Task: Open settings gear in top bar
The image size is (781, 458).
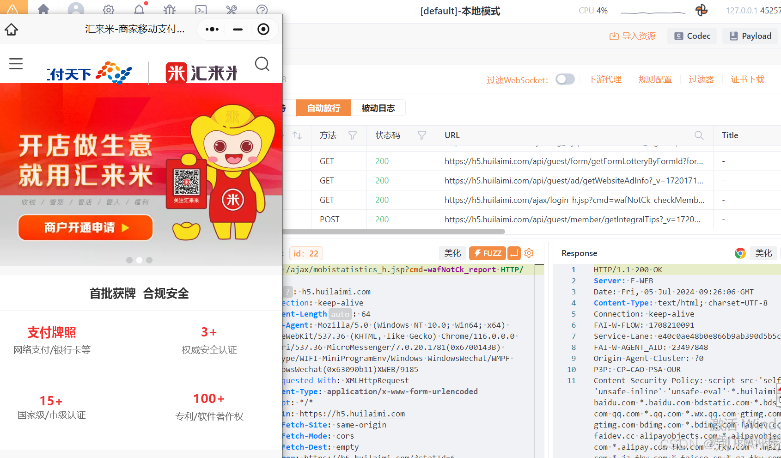Action: tap(109, 10)
